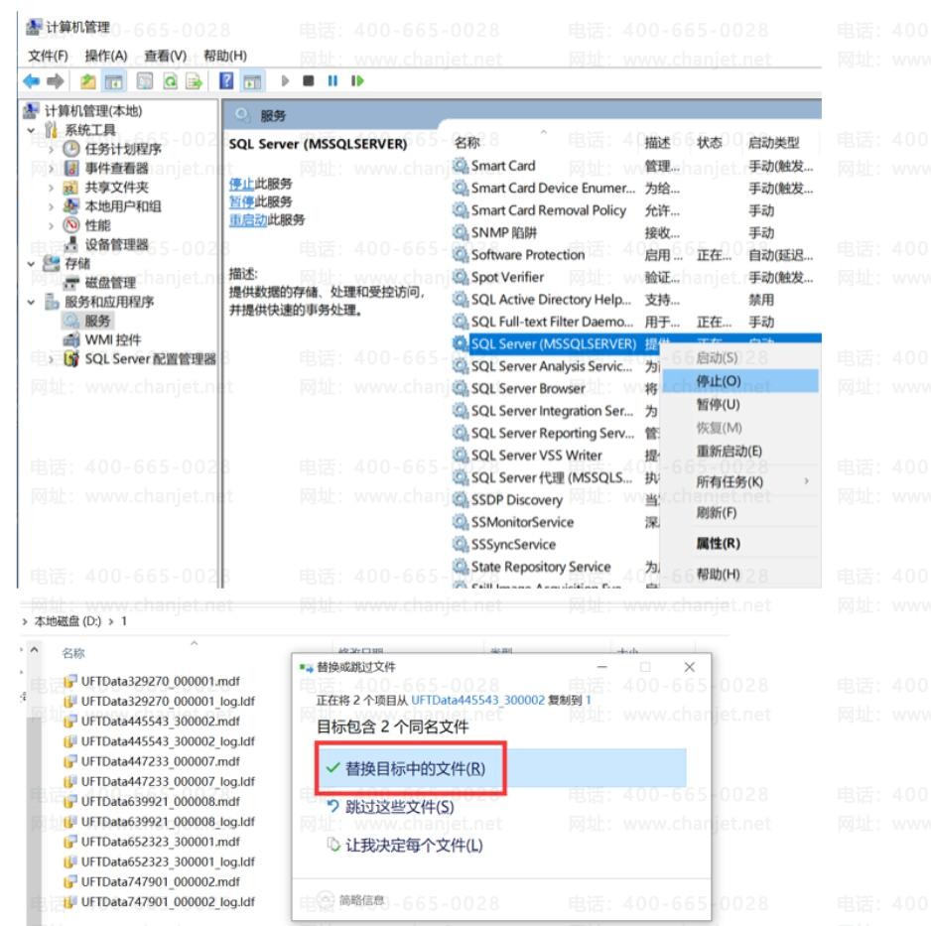Click the UFTData445543_300002 source link in the dialog
This screenshot has height=926, width=931.
pyautogui.click(x=477, y=700)
